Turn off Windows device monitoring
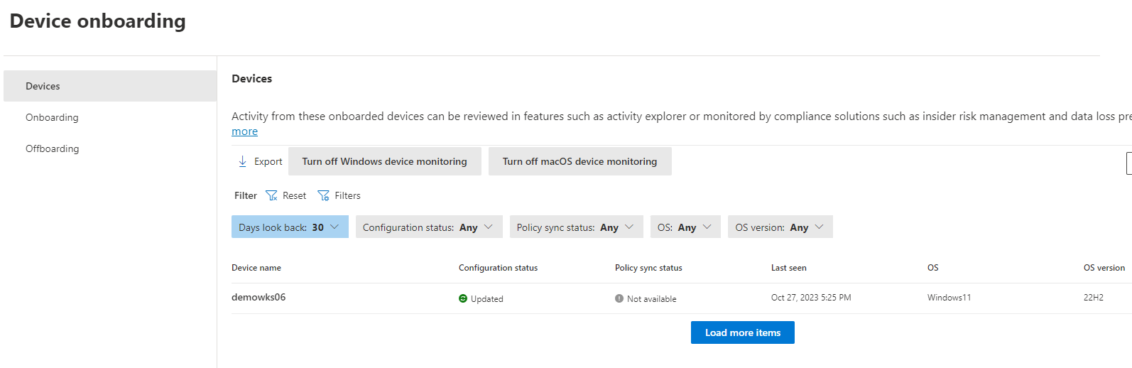This screenshot has height=368, width=1132. (384, 161)
